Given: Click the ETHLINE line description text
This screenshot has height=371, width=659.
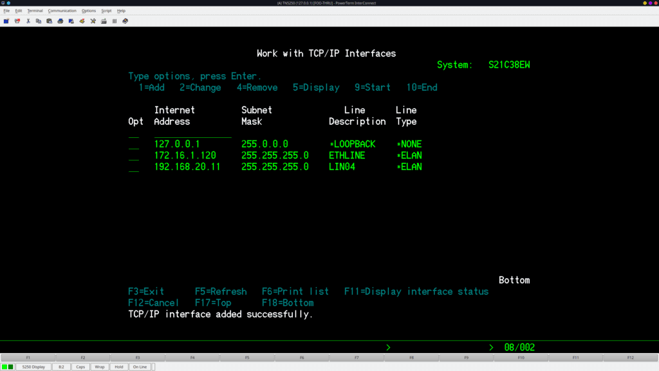Looking at the screenshot, I should (347, 156).
